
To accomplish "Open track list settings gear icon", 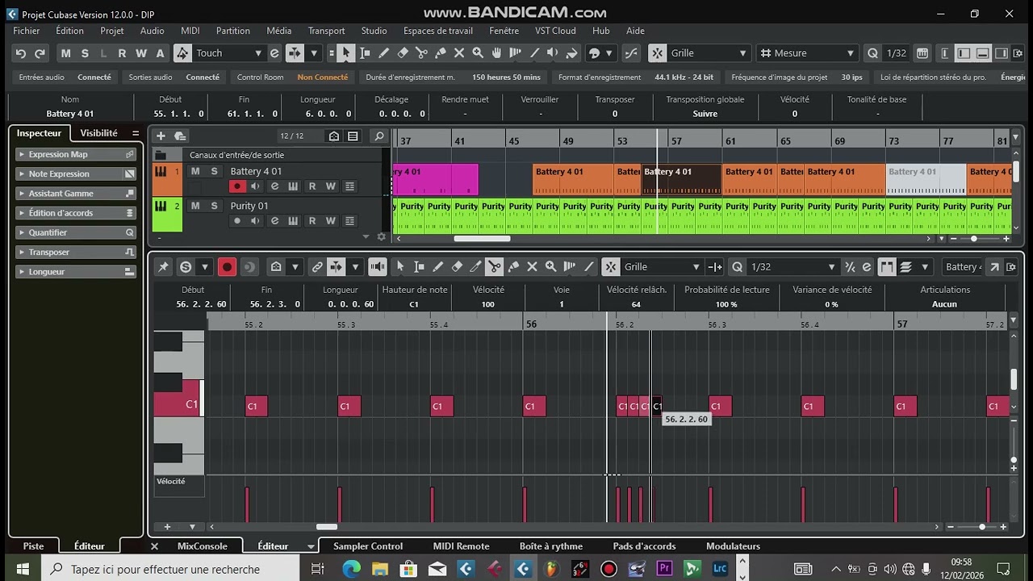I will coord(382,237).
